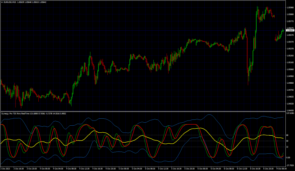
Task: Click the 4 Oct 16:30 time label
Action: point(97,169)
